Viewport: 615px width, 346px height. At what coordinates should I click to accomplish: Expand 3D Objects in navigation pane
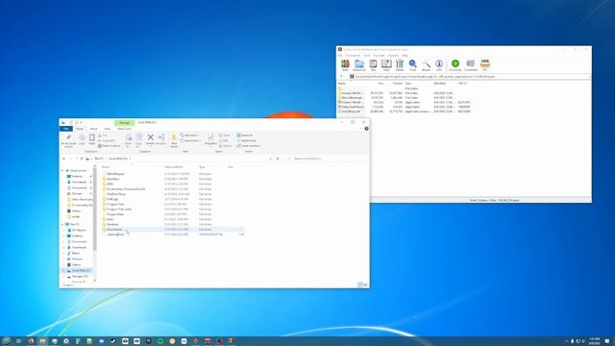point(64,231)
